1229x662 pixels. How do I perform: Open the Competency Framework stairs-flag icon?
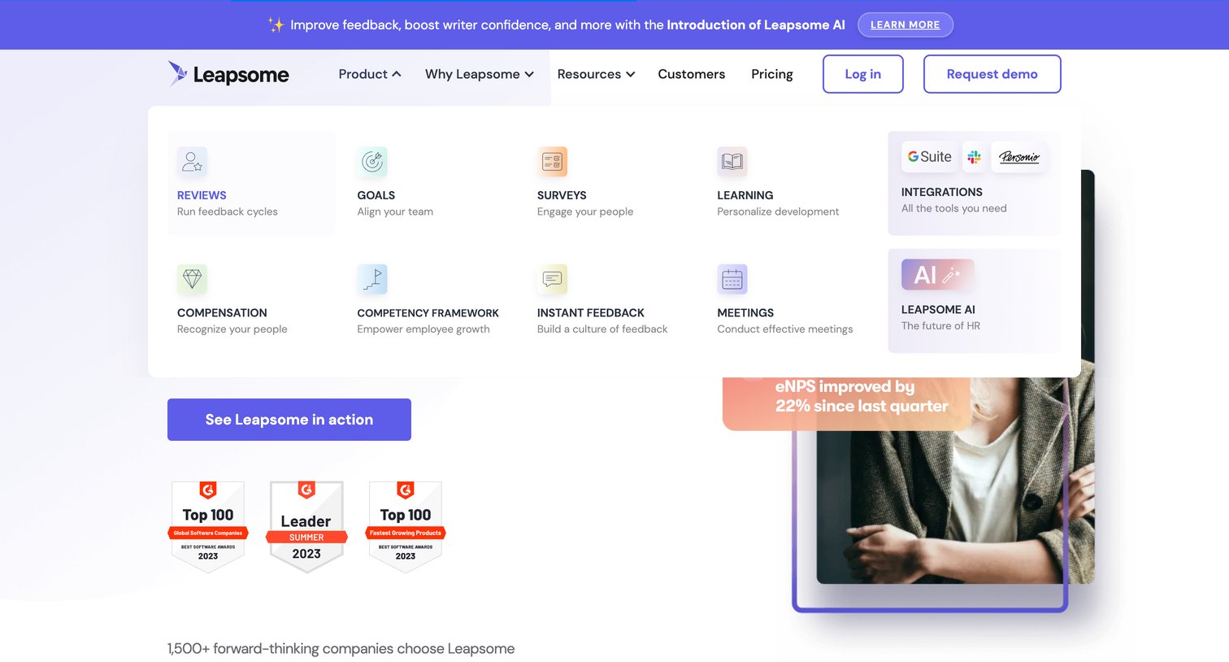[x=372, y=279]
